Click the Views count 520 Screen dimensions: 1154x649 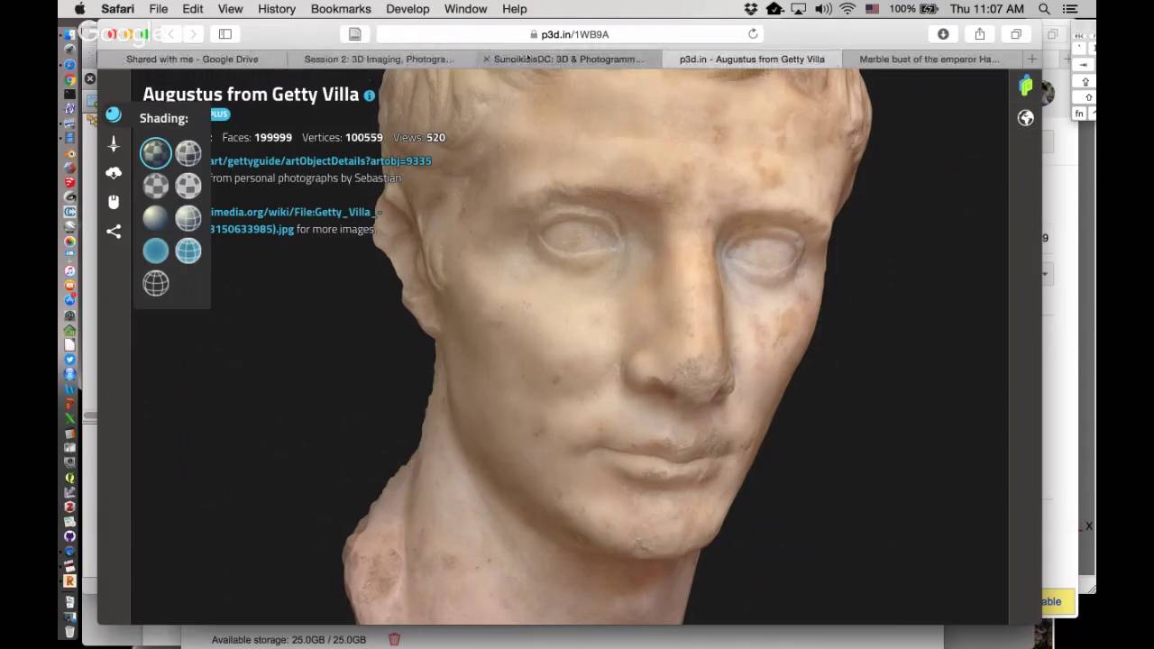coord(435,138)
